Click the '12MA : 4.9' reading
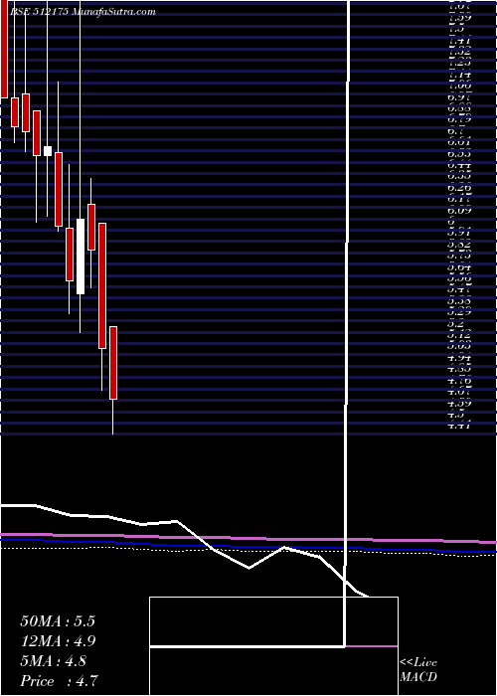Screen dimensions: 497x696 pyautogui.click(x=58, y=641)
